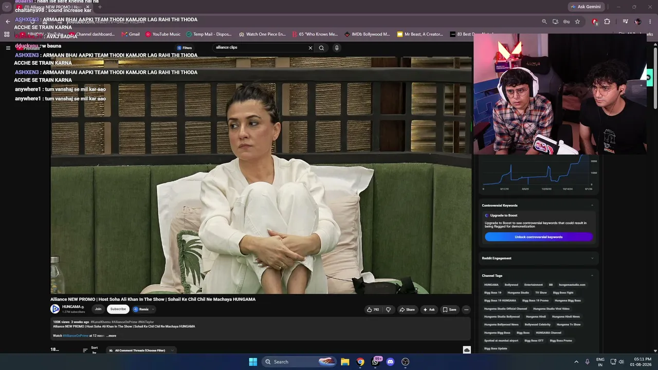Show hidden system tray icons
658x370 pixels.
576,362
